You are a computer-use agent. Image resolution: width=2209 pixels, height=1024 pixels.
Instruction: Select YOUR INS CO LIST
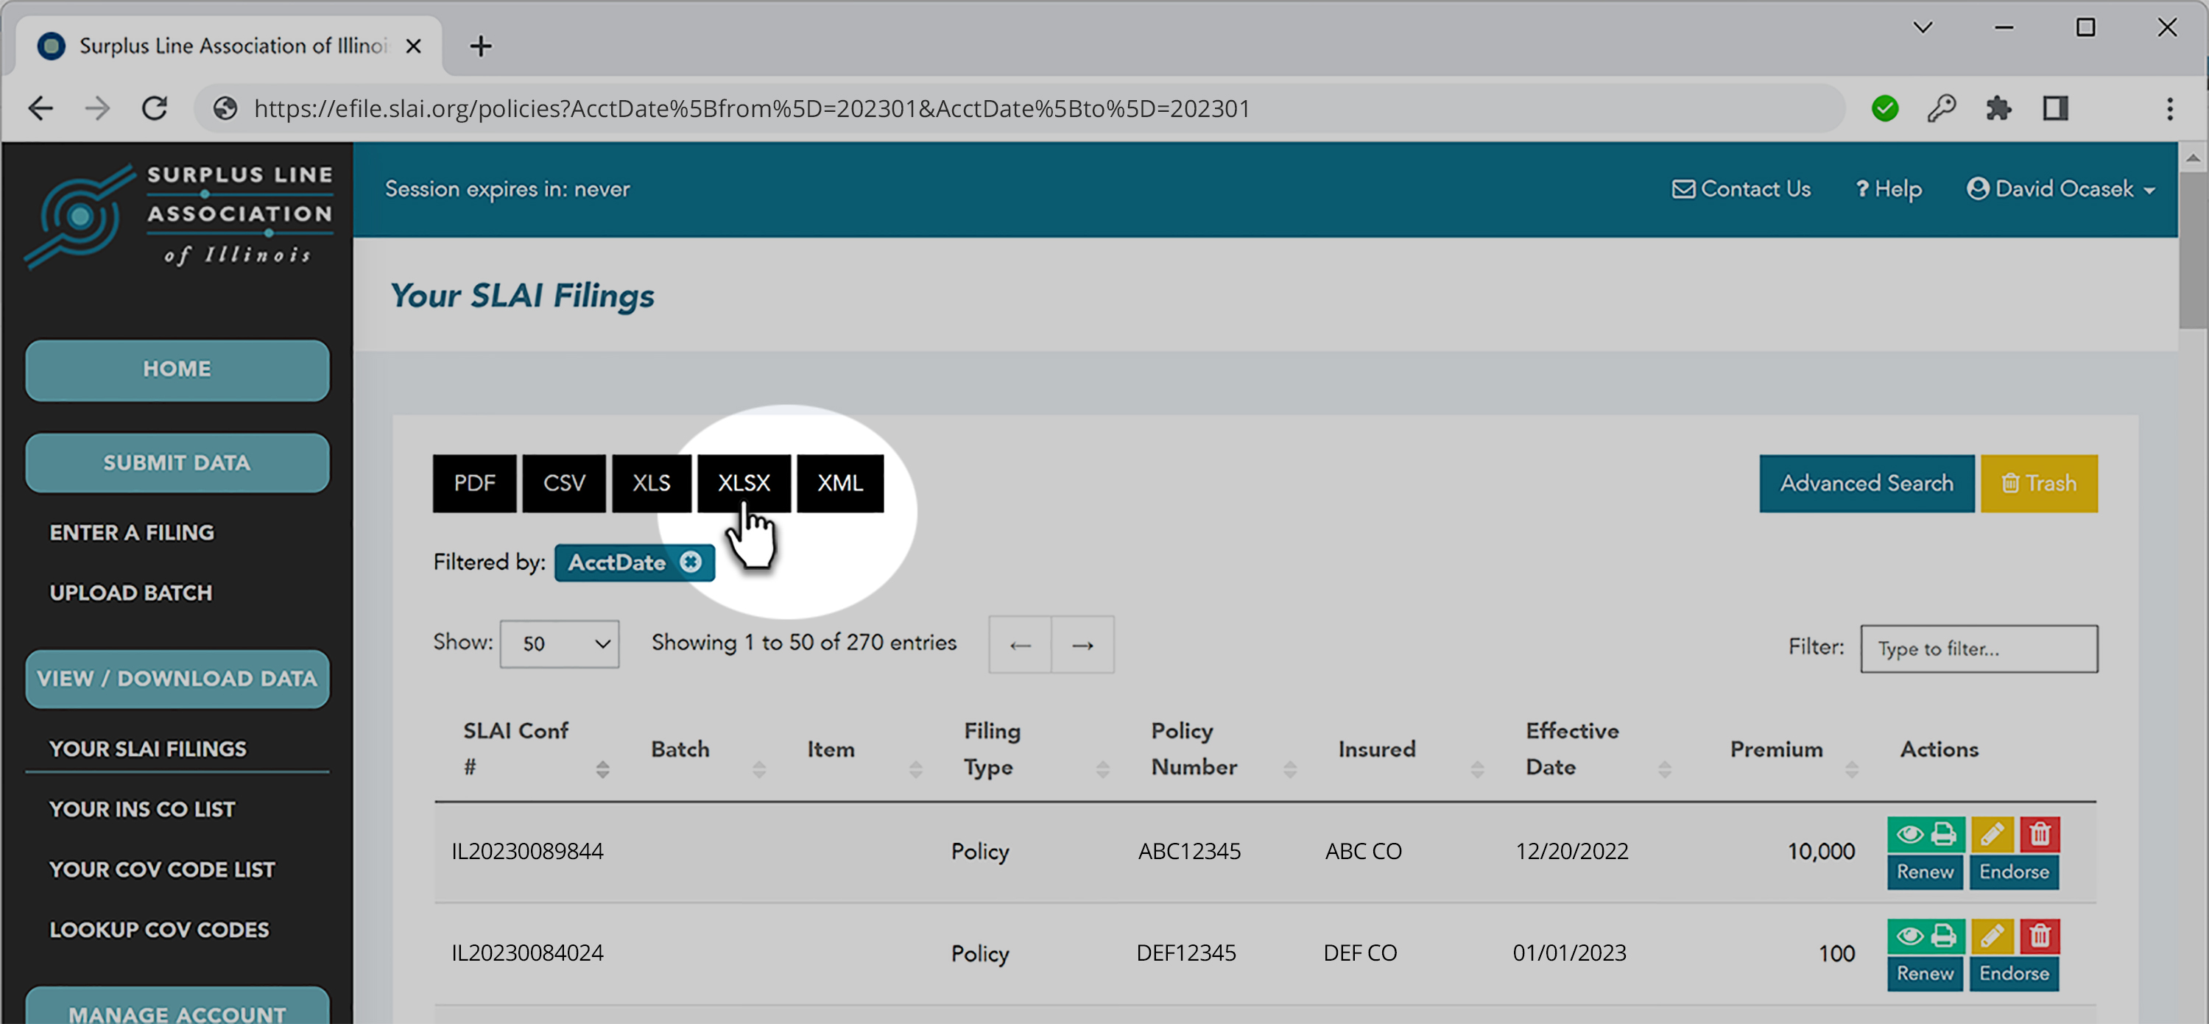[142, 809]
